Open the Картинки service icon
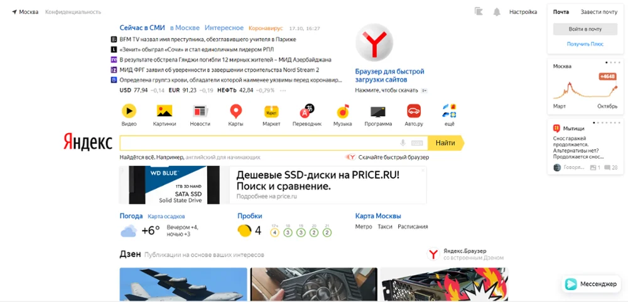The height and width of the screenshot is (302, 628). point(165,111)
